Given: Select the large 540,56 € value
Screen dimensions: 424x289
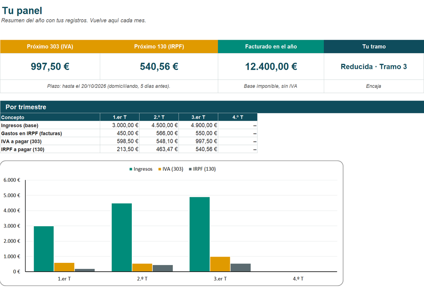Looking at the screenshot, I should 159,67.
